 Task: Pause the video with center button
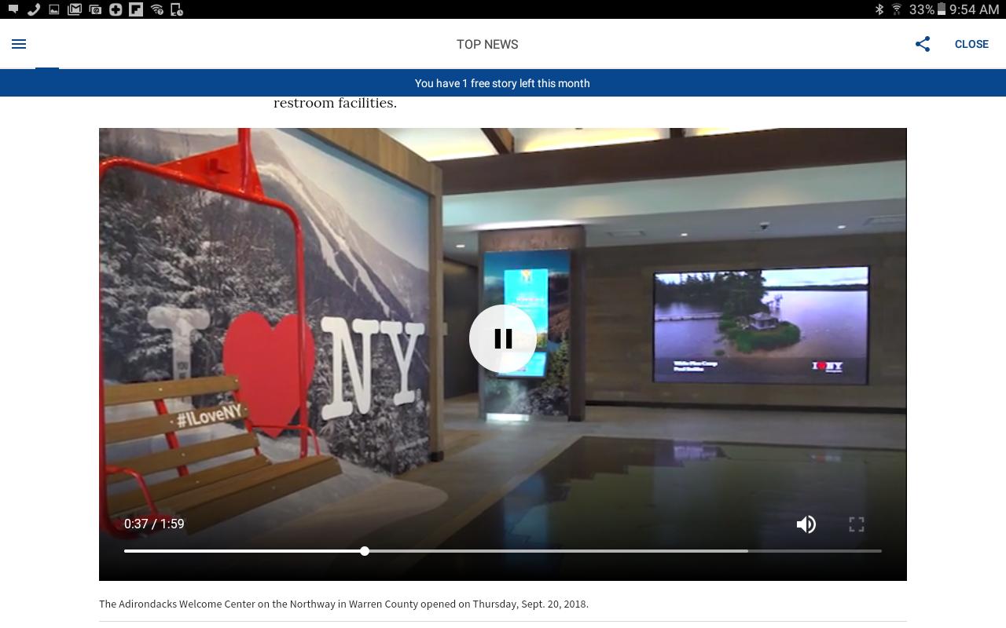tap(503, 338)
